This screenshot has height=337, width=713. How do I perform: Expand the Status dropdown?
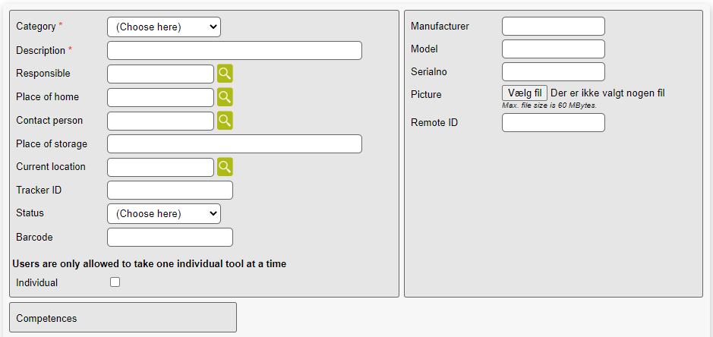pos(163,214)
